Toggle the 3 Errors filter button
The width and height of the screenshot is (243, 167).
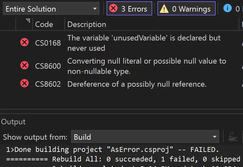(129, 8)
